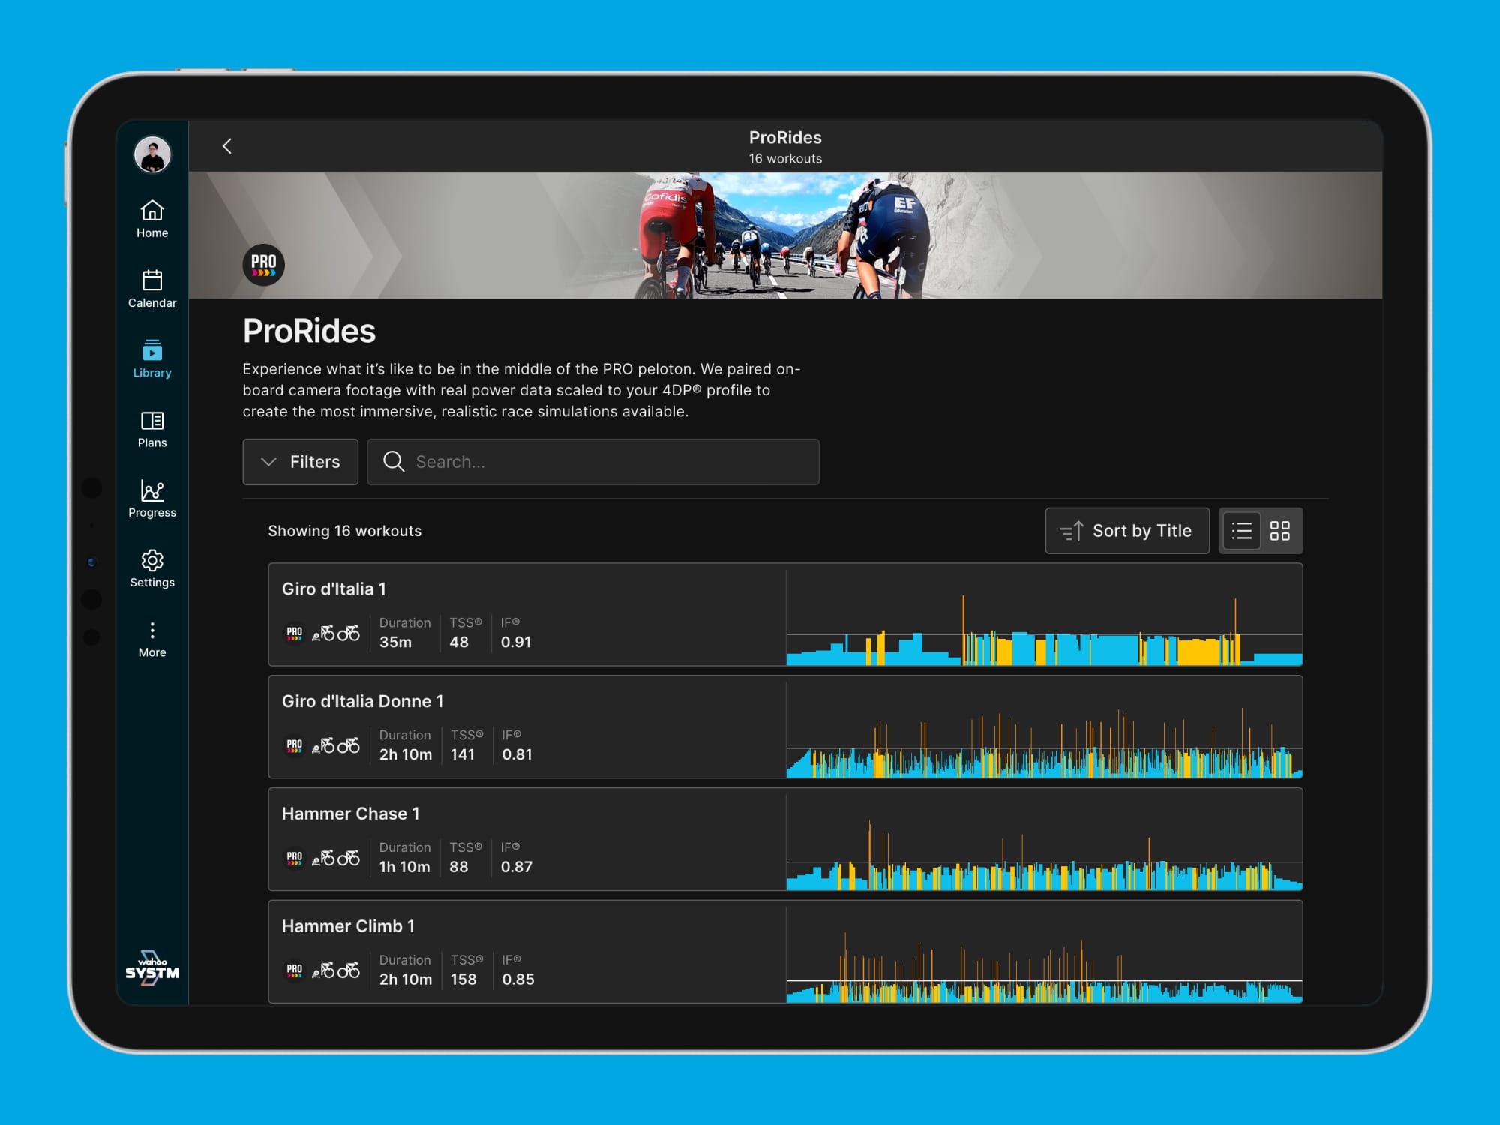Open the Sort by Title menu
The width and height of the screenshot is (1500, 1125).
coord(1127,531)
